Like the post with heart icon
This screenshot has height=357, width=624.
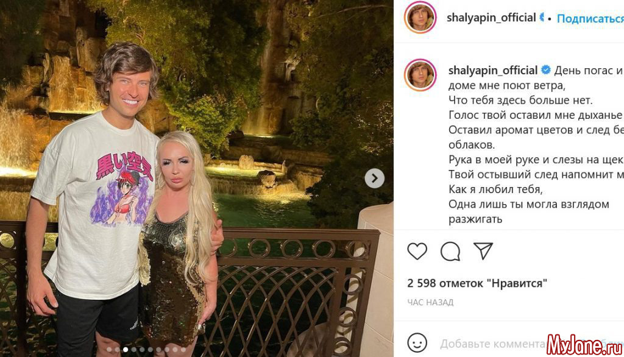coord(417,251)
